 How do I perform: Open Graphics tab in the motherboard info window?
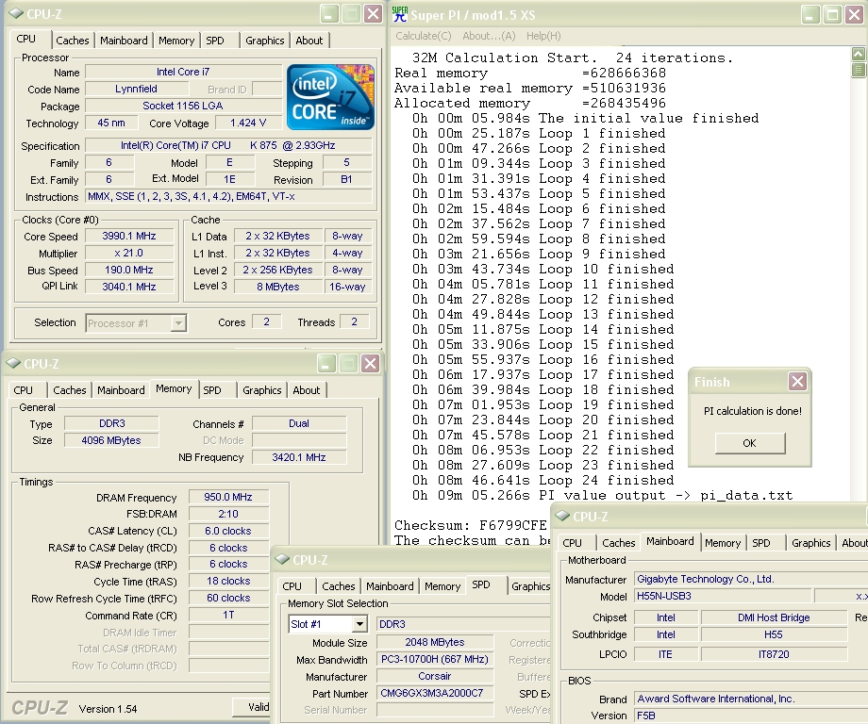(811, 543)
